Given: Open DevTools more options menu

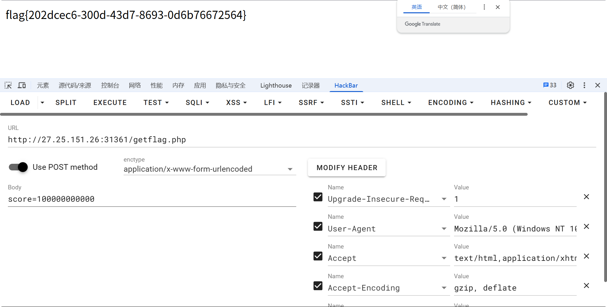Looking at the screenshot, I should (584, 85).
